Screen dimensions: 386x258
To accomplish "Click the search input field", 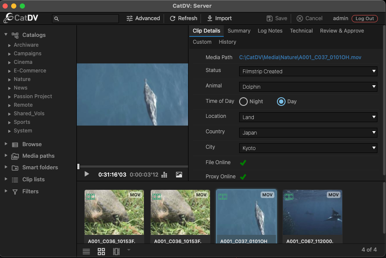I will [85, 19].
